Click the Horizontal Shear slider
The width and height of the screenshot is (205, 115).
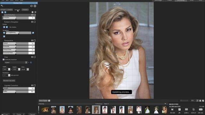click(16, 53)
